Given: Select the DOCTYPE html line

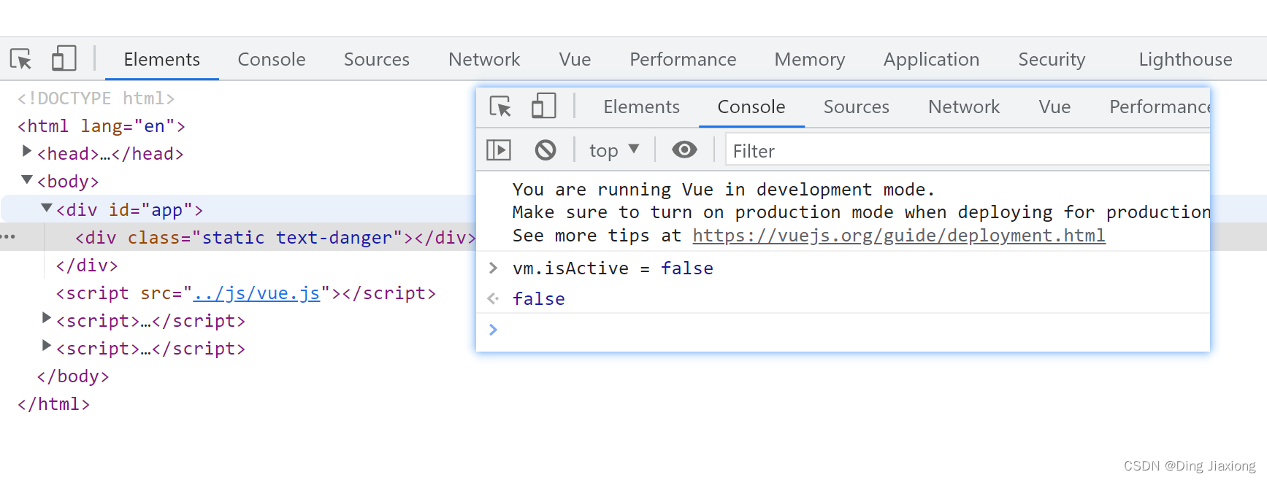Looking at the screenshot, I should click(96, 98).
